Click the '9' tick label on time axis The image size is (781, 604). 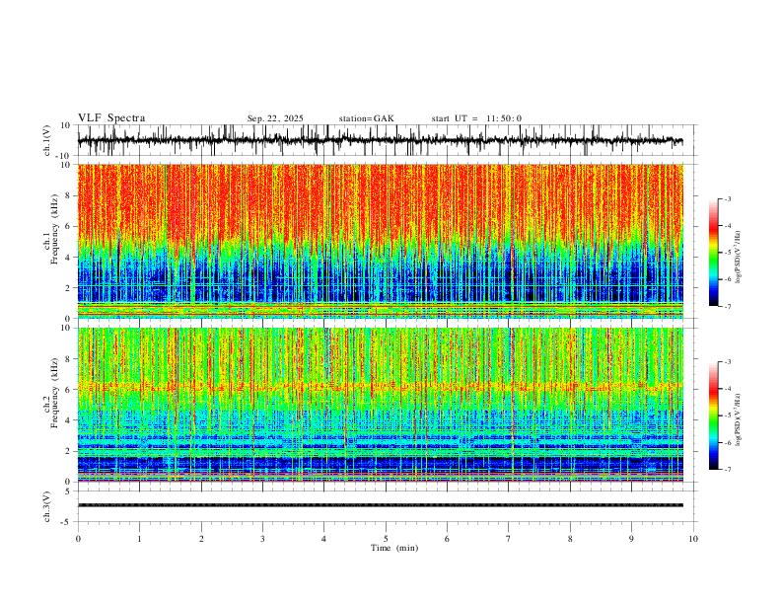(631, 539)
